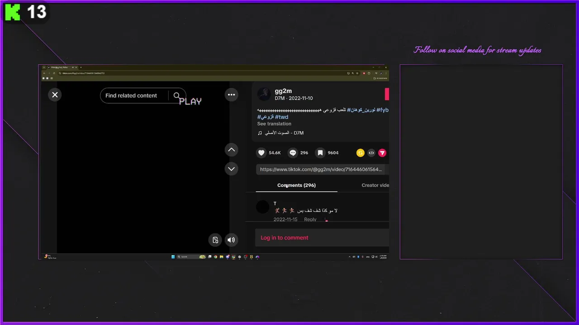Viewport: 579px width, 325px height.
Task: Open the three-dots more options menu
Action: tap(231, 95)
